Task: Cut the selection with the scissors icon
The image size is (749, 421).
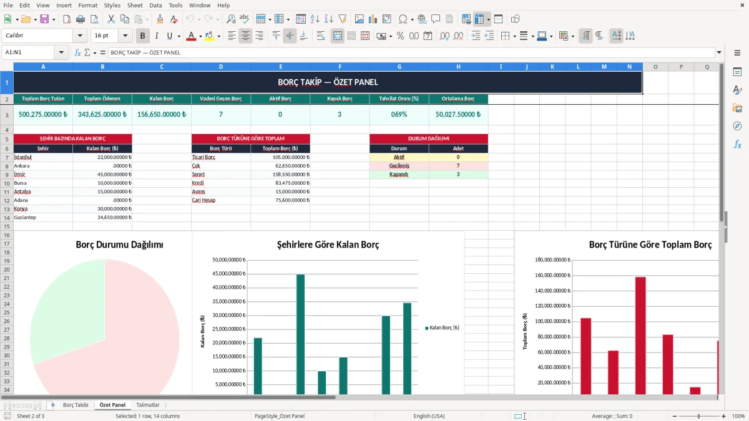Action: [x=110, y=19]
